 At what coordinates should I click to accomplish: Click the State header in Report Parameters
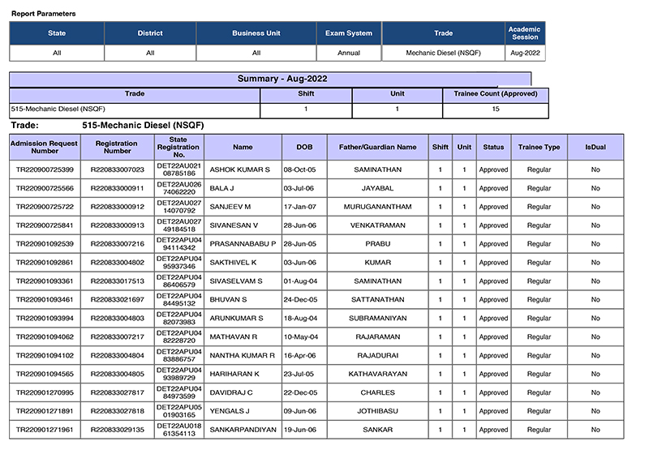[57, 33]
